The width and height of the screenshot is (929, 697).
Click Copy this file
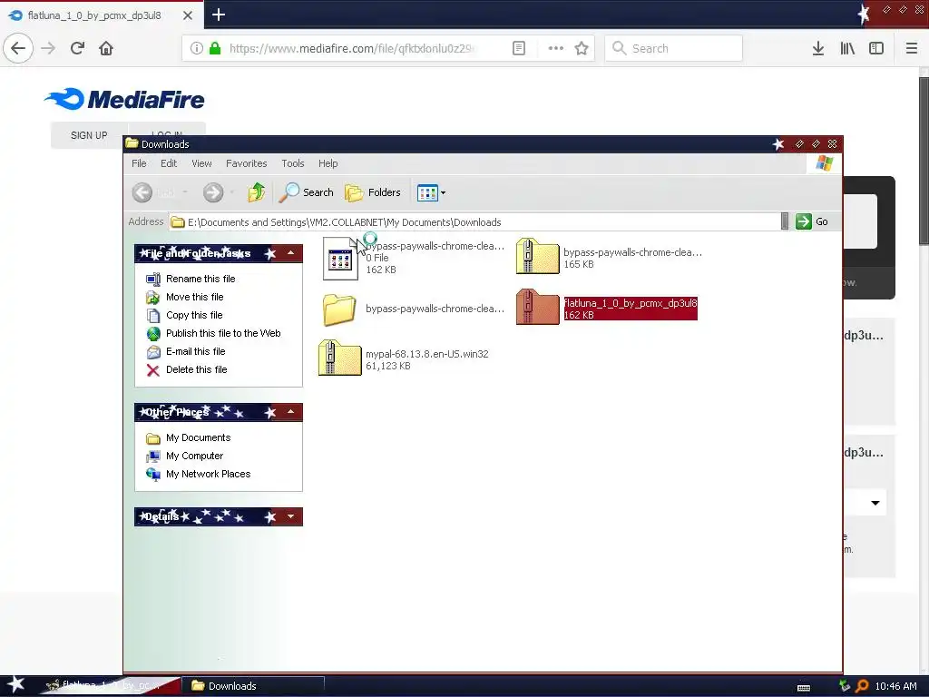[194, 315]
